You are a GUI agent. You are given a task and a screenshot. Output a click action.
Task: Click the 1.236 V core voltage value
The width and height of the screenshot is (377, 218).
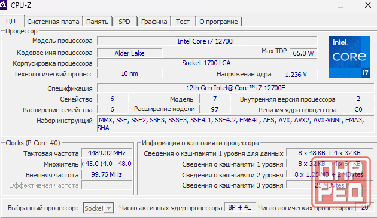tap(296, 75)
